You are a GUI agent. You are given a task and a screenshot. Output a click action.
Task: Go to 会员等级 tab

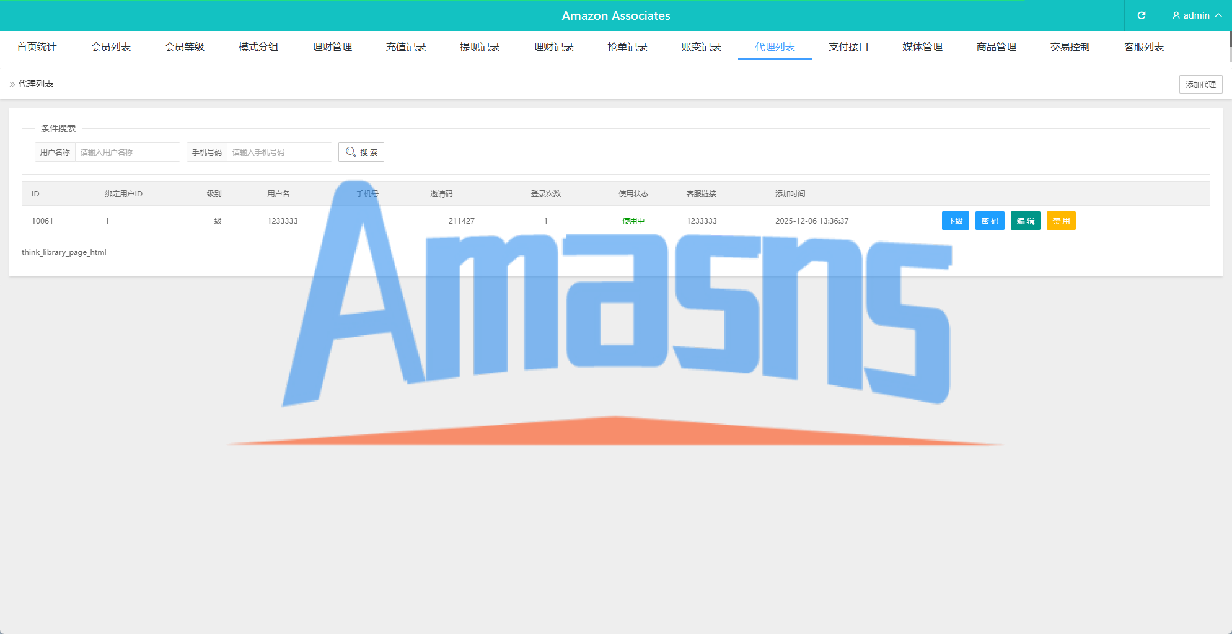point(185,47)
